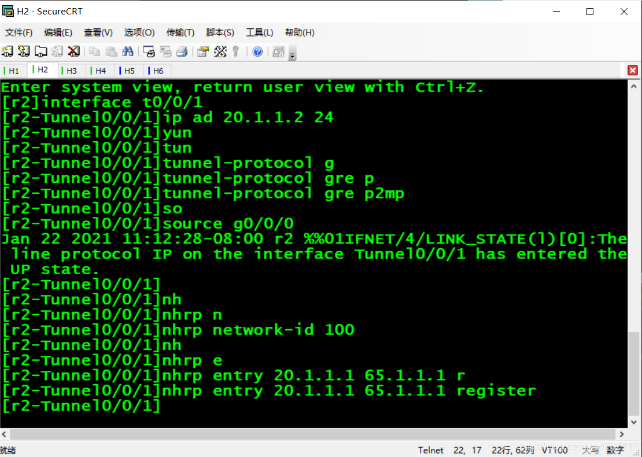Click the vertical scrollbar up arrow
This screenshot has height=457, width=642.
[634, 86]
